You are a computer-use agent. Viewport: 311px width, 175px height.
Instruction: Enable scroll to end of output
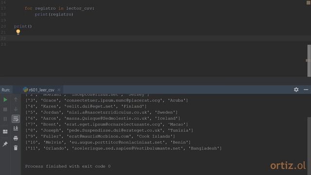click(16, 128)
